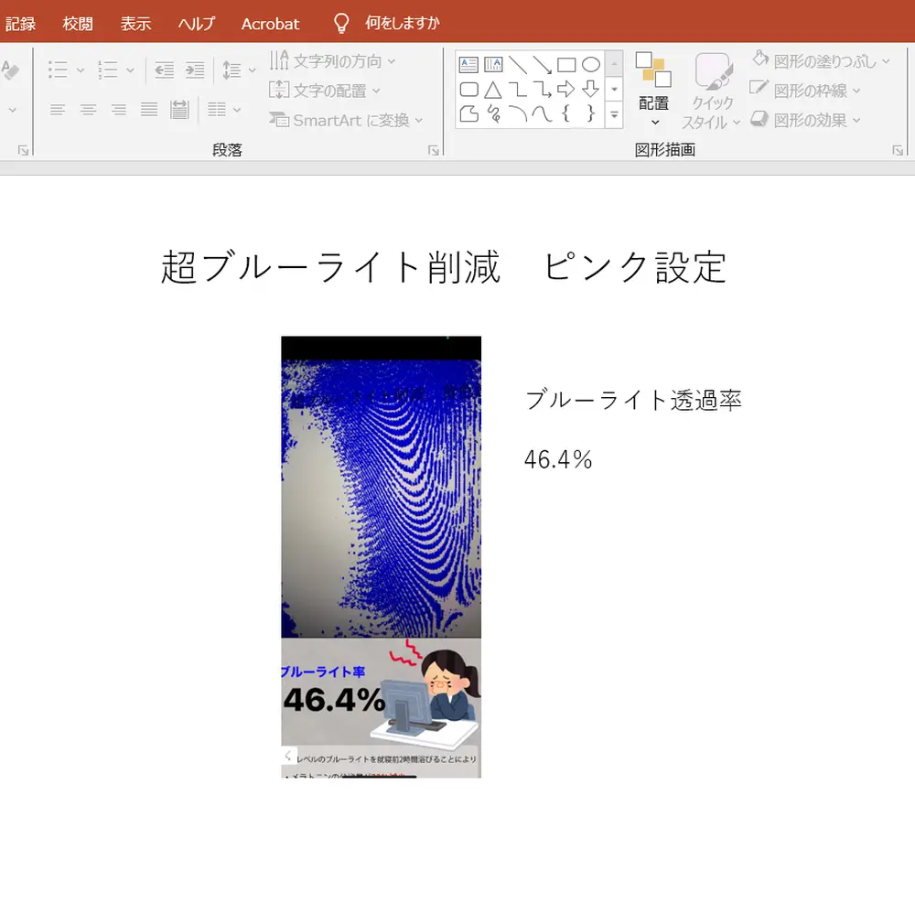Viewport: 915px width, 903px height.
Task: Open the Acrobat ribbon tab
Action: click(x=270, y=24)
